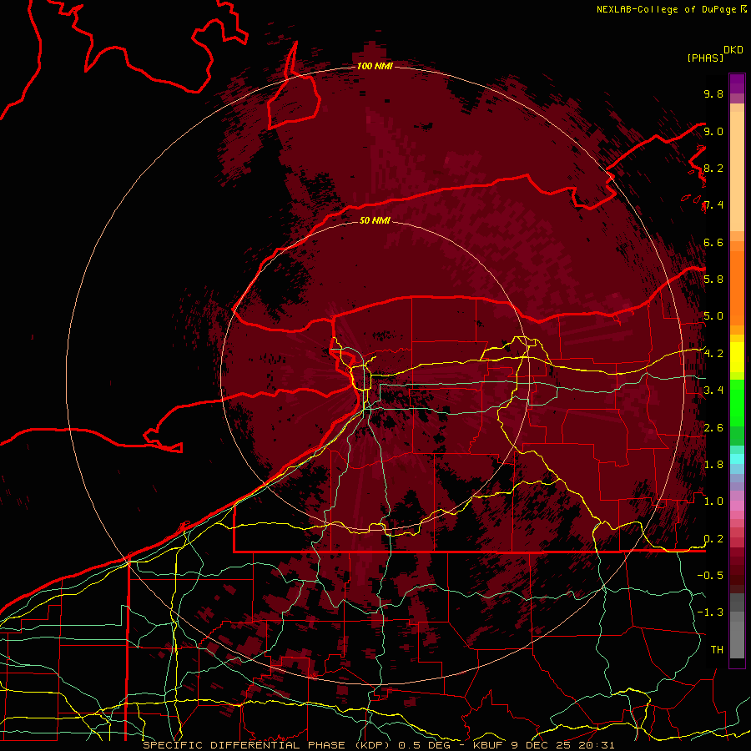
Task: Click the 5.0 value on the scale
Action: tap(713, 316)
